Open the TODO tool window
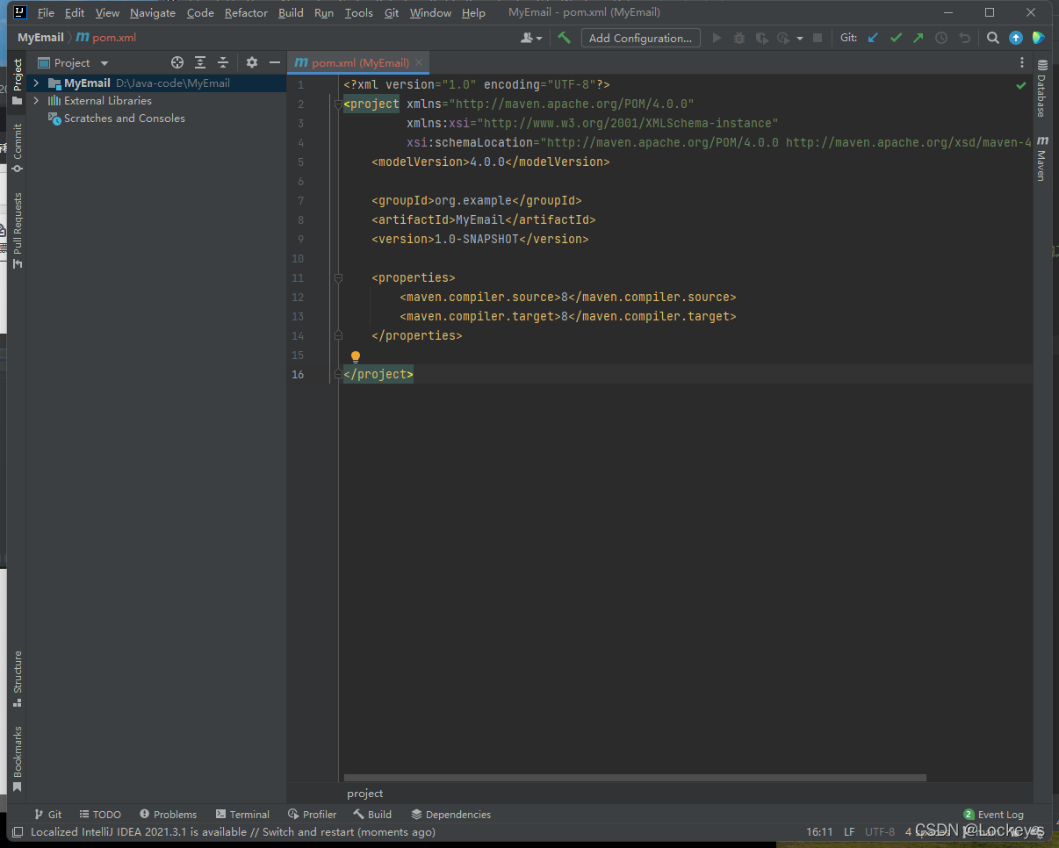Screen dimensions: 1059x848 point(100,815)
